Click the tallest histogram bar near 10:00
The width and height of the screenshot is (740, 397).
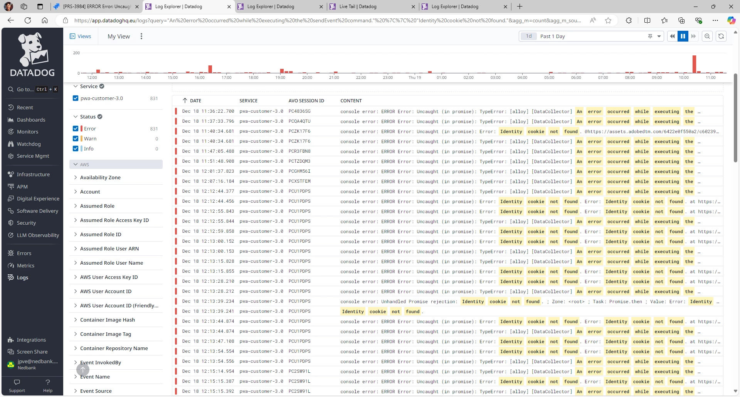pos(694,64)
